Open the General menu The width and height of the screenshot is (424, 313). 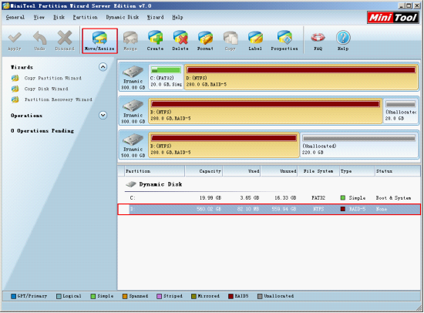click(15, 17)
